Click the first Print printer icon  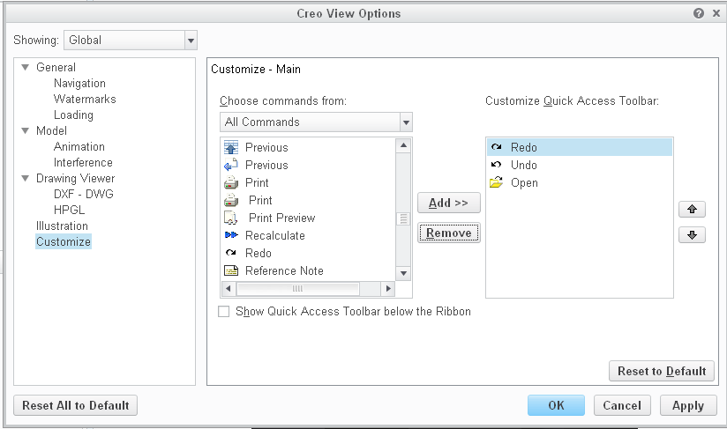tap(231, 182)
